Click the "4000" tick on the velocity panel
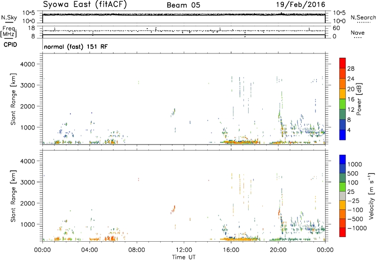 [28, 161]
